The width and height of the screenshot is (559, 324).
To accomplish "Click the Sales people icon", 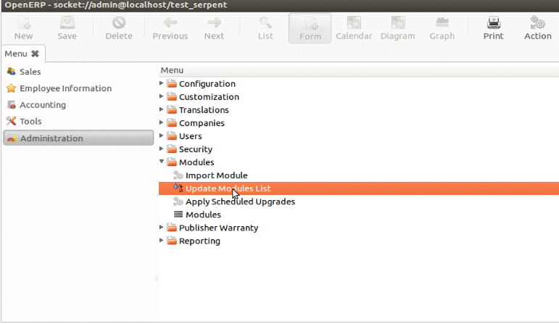I will click(12, 71).
